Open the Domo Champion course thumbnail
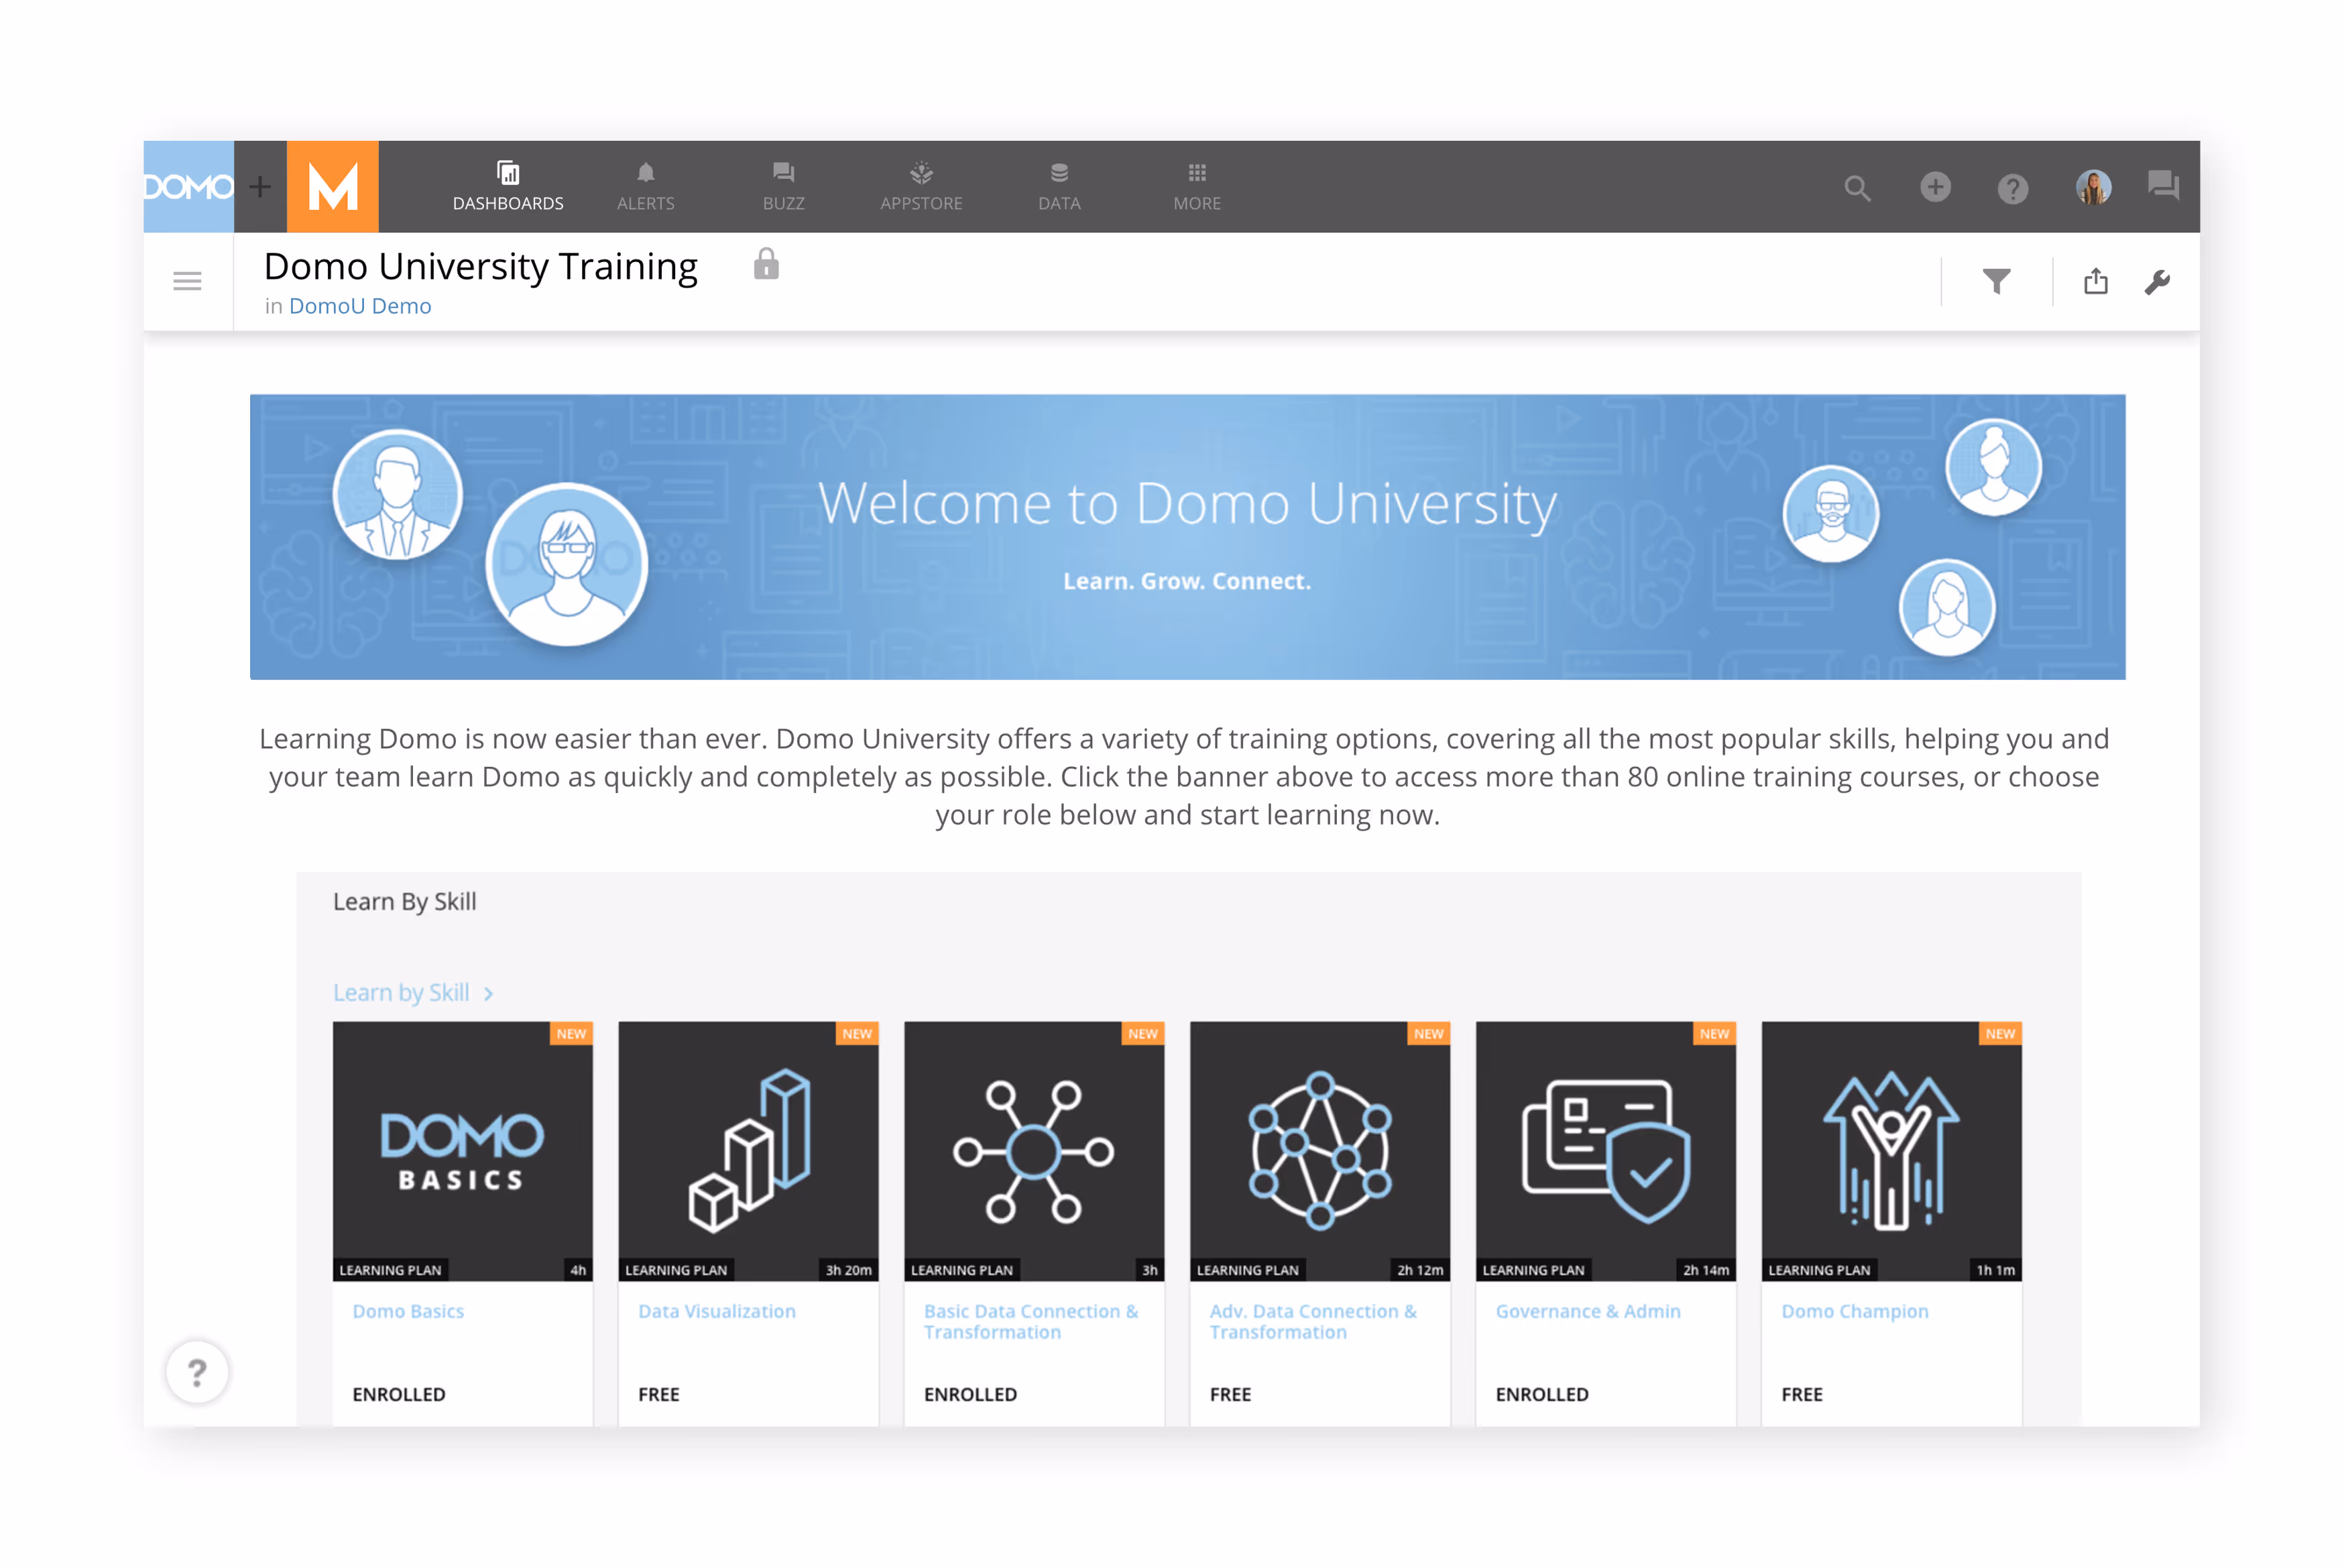Viewport: 2344px width, 1568px height. [x=1891, y=1151]
